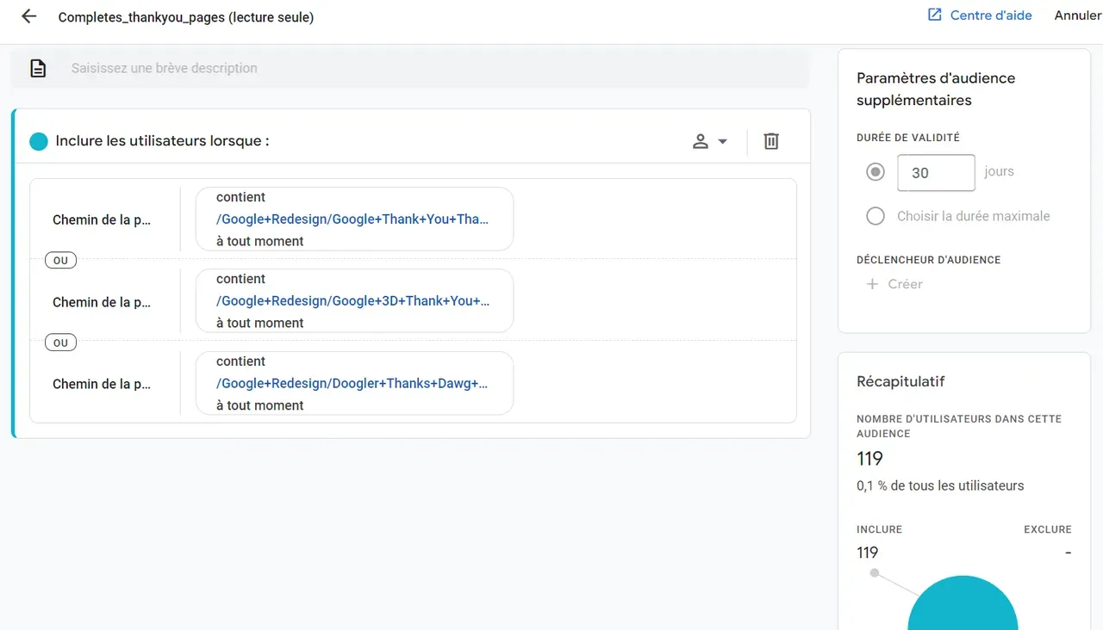Click the 30 days duration input field

pyautogui.click(x=936, y=173)
